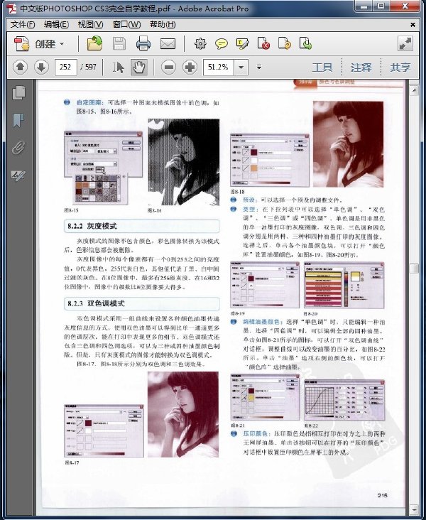Choose the hand pan tool
The width and height of the screenshot is (426, 520).
139,67
